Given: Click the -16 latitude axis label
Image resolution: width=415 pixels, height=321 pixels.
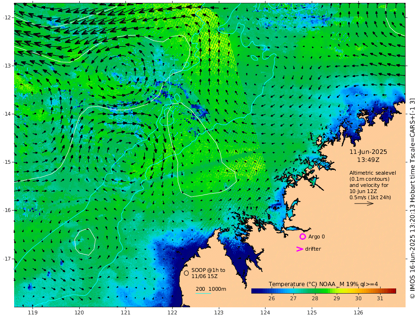Looking at the screenshot, I should (7, 210).
